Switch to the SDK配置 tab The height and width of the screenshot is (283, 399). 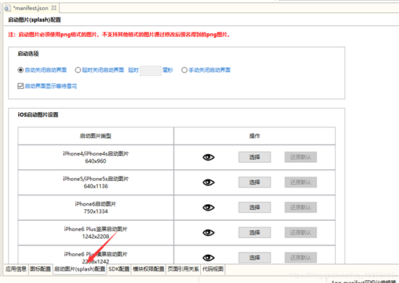[119, 269]
